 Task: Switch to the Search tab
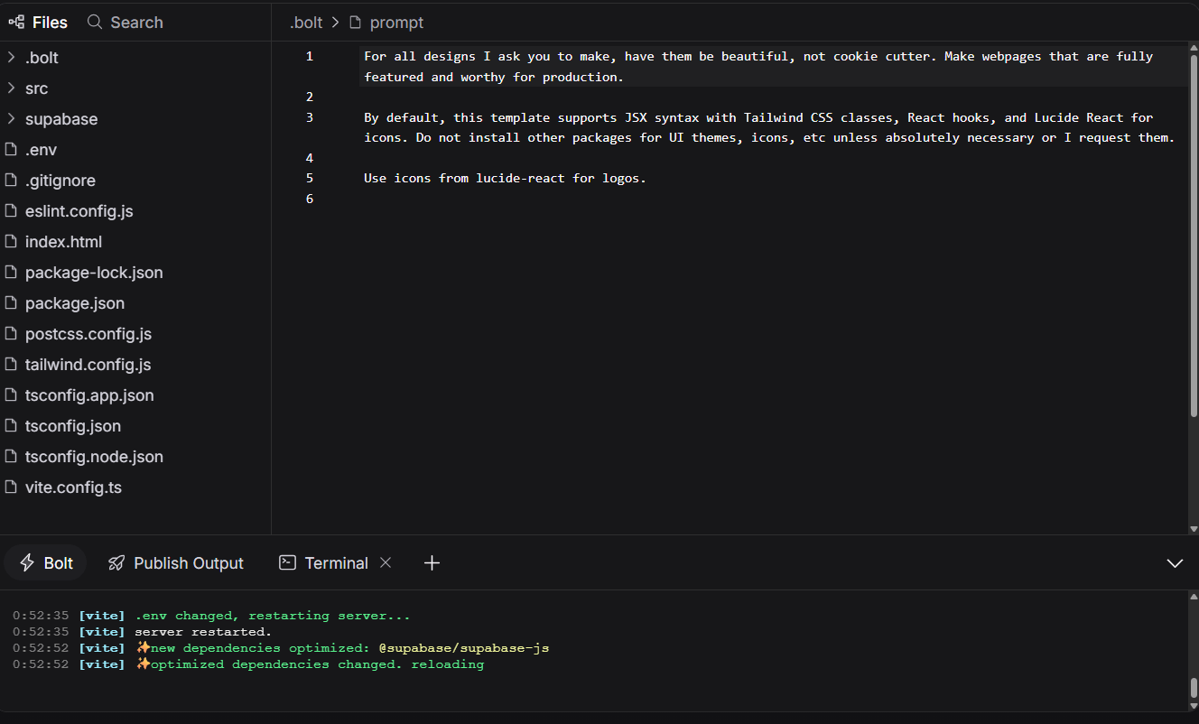point(125,22)
